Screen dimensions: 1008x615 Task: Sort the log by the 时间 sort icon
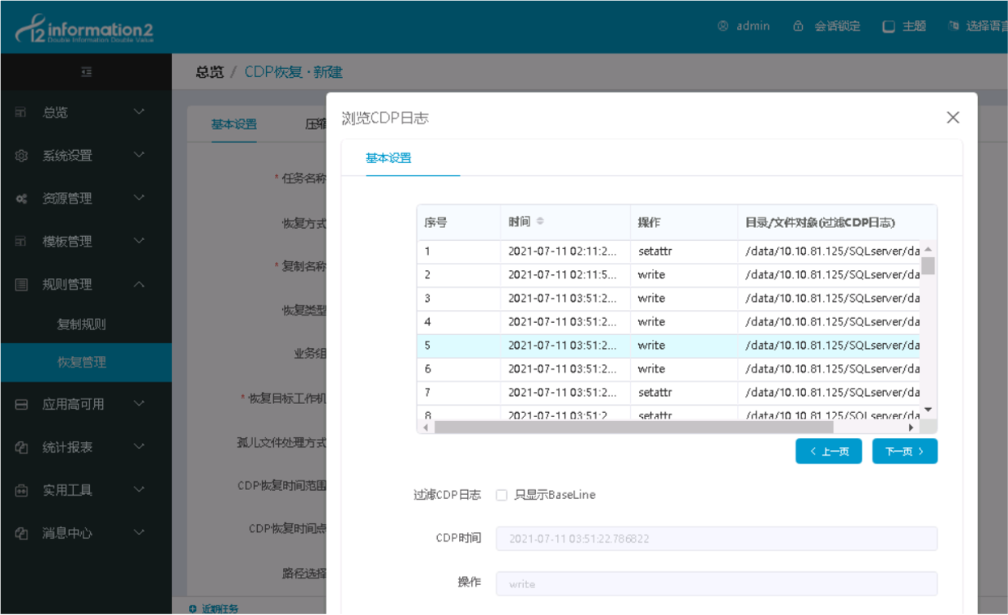pyautogui.click(x=540, y=221)
